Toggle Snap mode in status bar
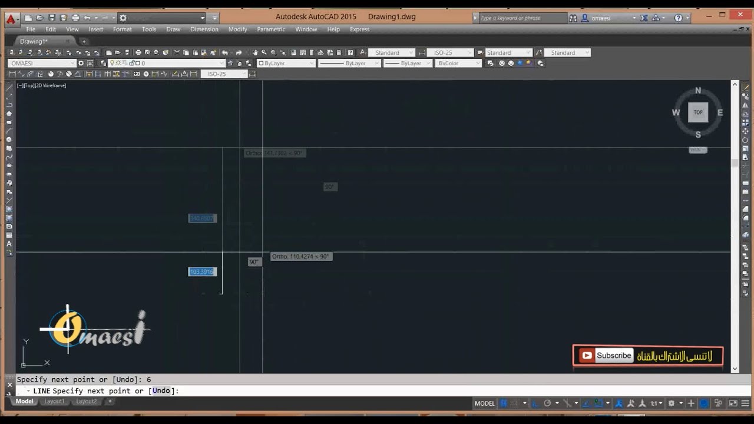Screen dimensions: 754x424 point(516,403)
